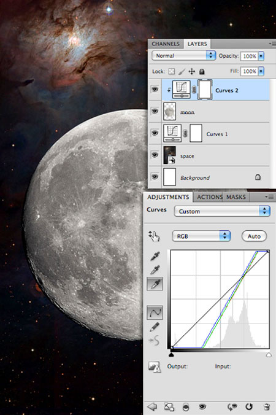Select the white point eyedropper
This screenshot has width=276, height=415.
[155, 284]
